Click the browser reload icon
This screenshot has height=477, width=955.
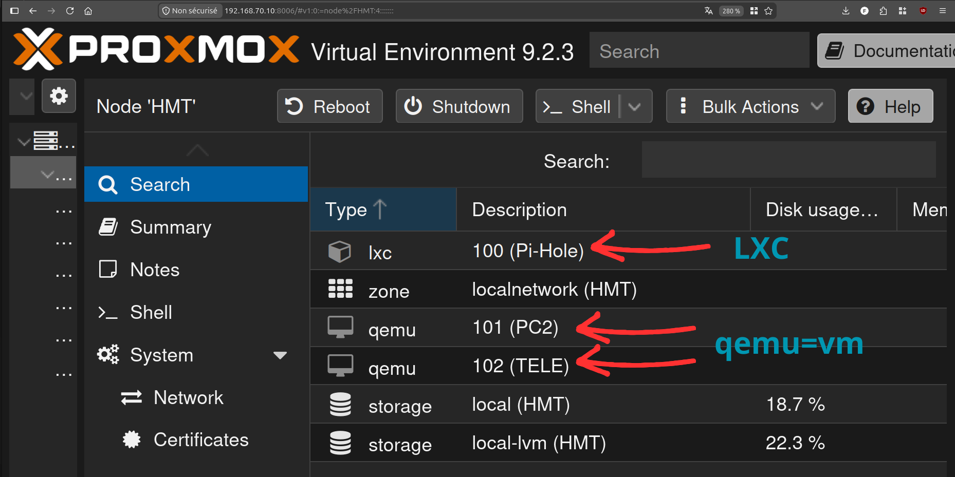(x=70, y=11)
